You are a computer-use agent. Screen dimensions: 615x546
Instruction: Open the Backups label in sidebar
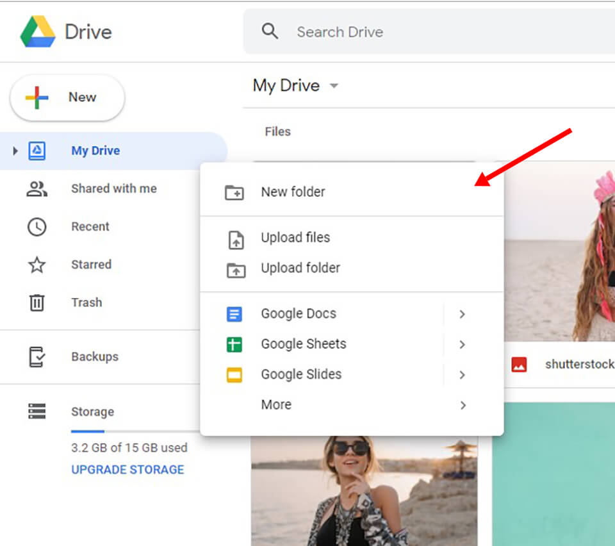click(95, 357)
